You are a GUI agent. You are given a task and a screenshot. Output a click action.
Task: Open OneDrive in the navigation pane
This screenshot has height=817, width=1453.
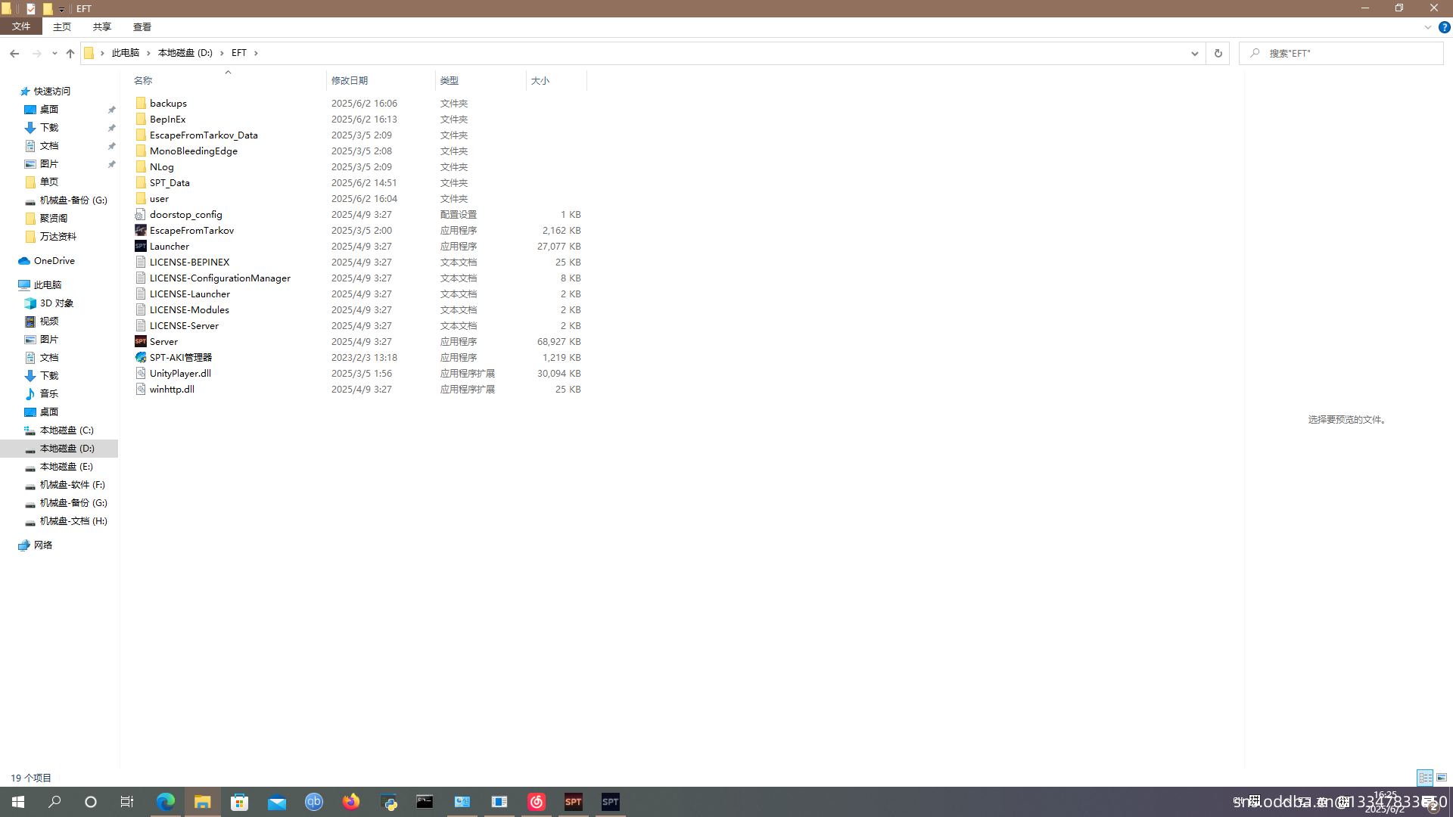tap(54, 260)
